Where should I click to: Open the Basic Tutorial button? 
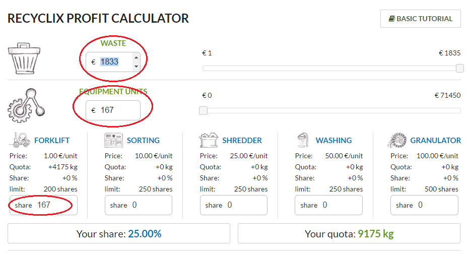(x=420, y=19)
